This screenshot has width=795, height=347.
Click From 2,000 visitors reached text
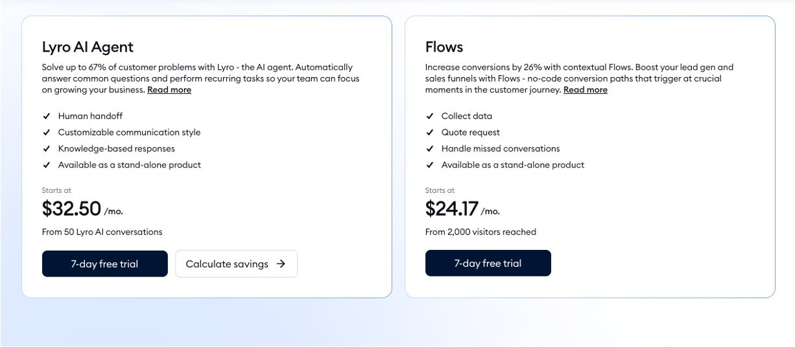tap(481, 232)
